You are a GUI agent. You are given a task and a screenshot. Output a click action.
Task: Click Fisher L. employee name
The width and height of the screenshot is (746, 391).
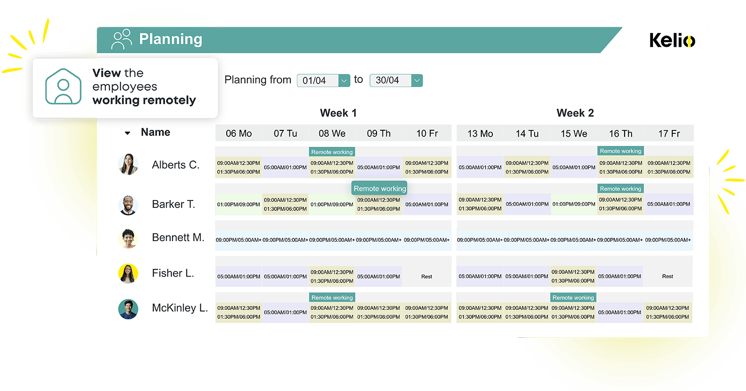point(173,273)
